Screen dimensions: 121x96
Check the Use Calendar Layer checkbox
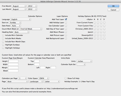[66, 26]
